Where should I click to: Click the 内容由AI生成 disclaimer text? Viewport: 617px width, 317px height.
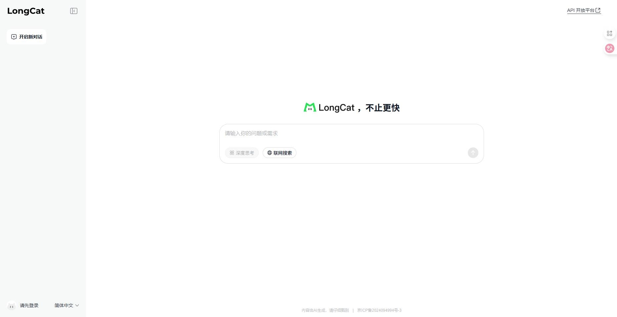pos(325,310)
